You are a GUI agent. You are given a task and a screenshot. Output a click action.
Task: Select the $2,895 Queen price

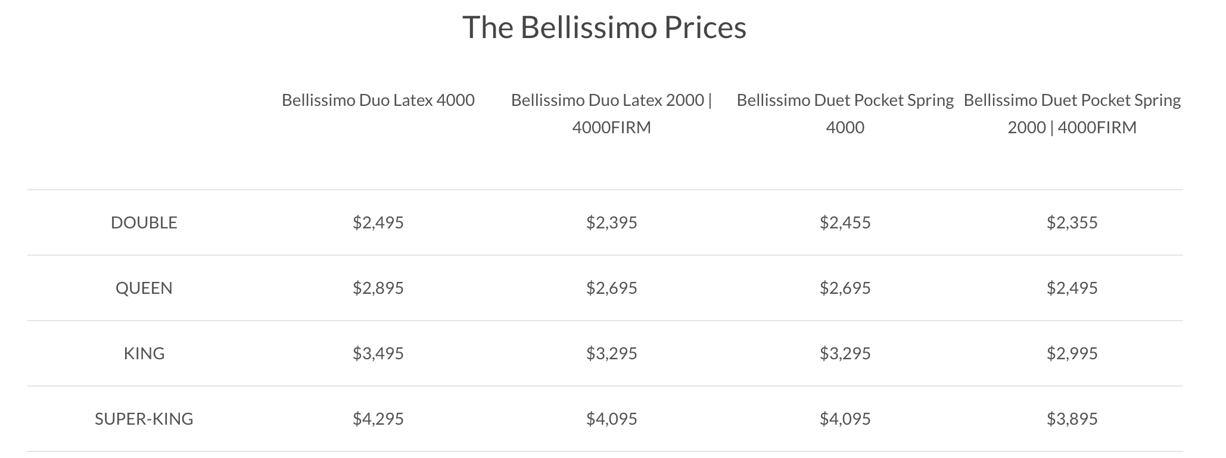tap(378, 288)
